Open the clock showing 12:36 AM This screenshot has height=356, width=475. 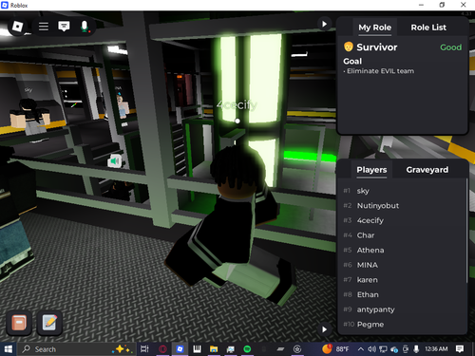[x=436, y=349]
